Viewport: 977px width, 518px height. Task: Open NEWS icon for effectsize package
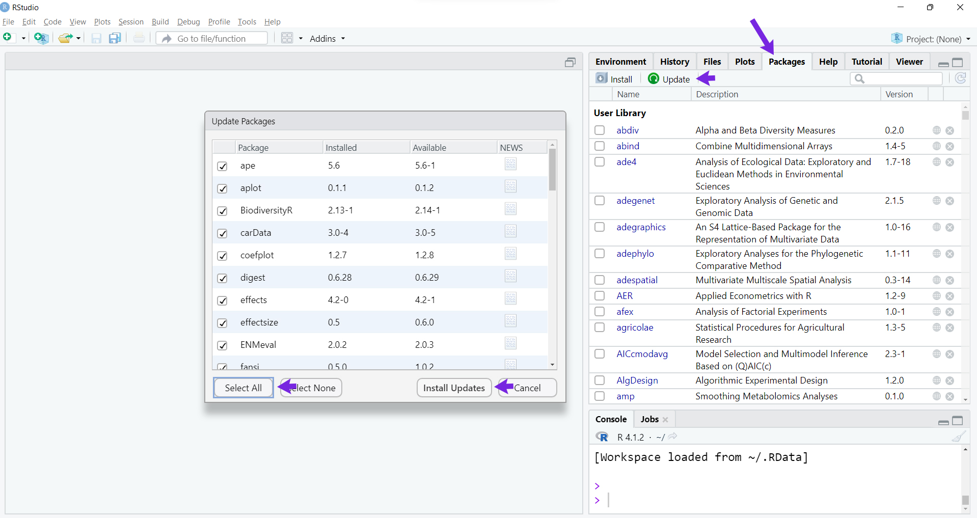tap(510, 321)
